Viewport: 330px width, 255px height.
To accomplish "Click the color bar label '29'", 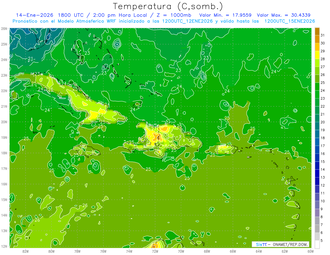I will click(x=323, y=51).
